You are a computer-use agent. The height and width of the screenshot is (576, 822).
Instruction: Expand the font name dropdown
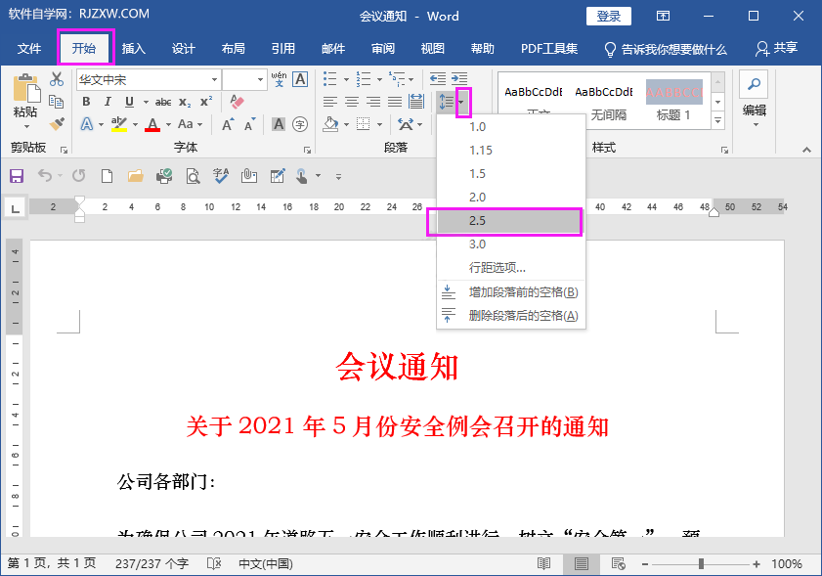point(213,79)
